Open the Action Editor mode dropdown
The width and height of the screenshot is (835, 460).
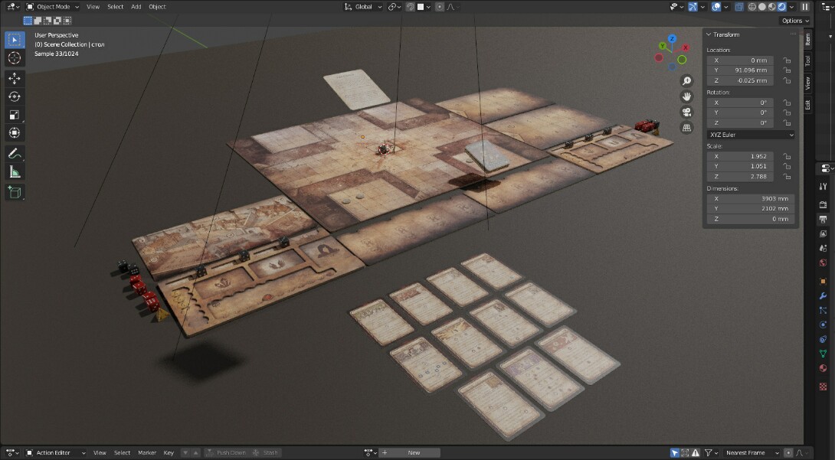56,452
